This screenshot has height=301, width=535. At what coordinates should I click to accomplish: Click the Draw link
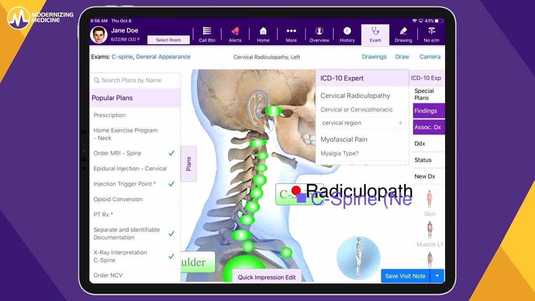tap(402, 57)
